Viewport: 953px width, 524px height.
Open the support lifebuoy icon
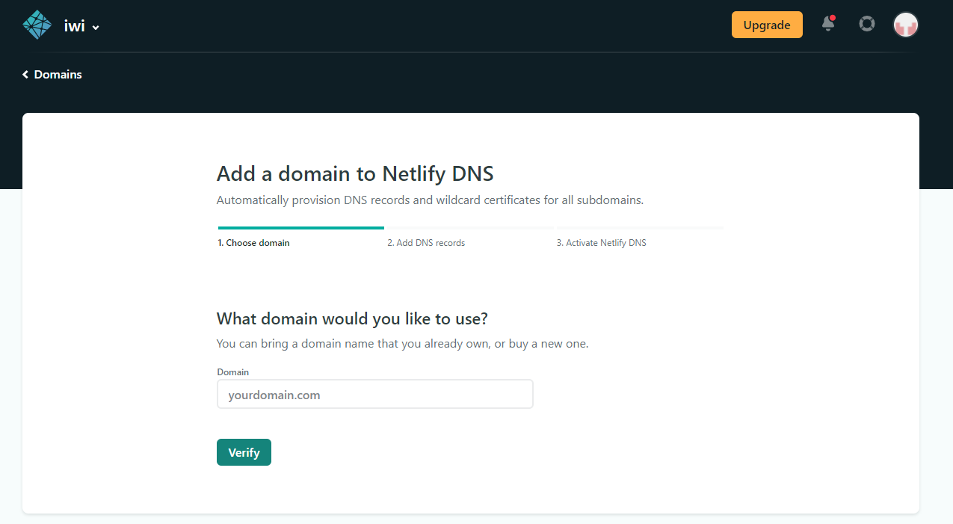pyautogui.click(x=867, y=24)
